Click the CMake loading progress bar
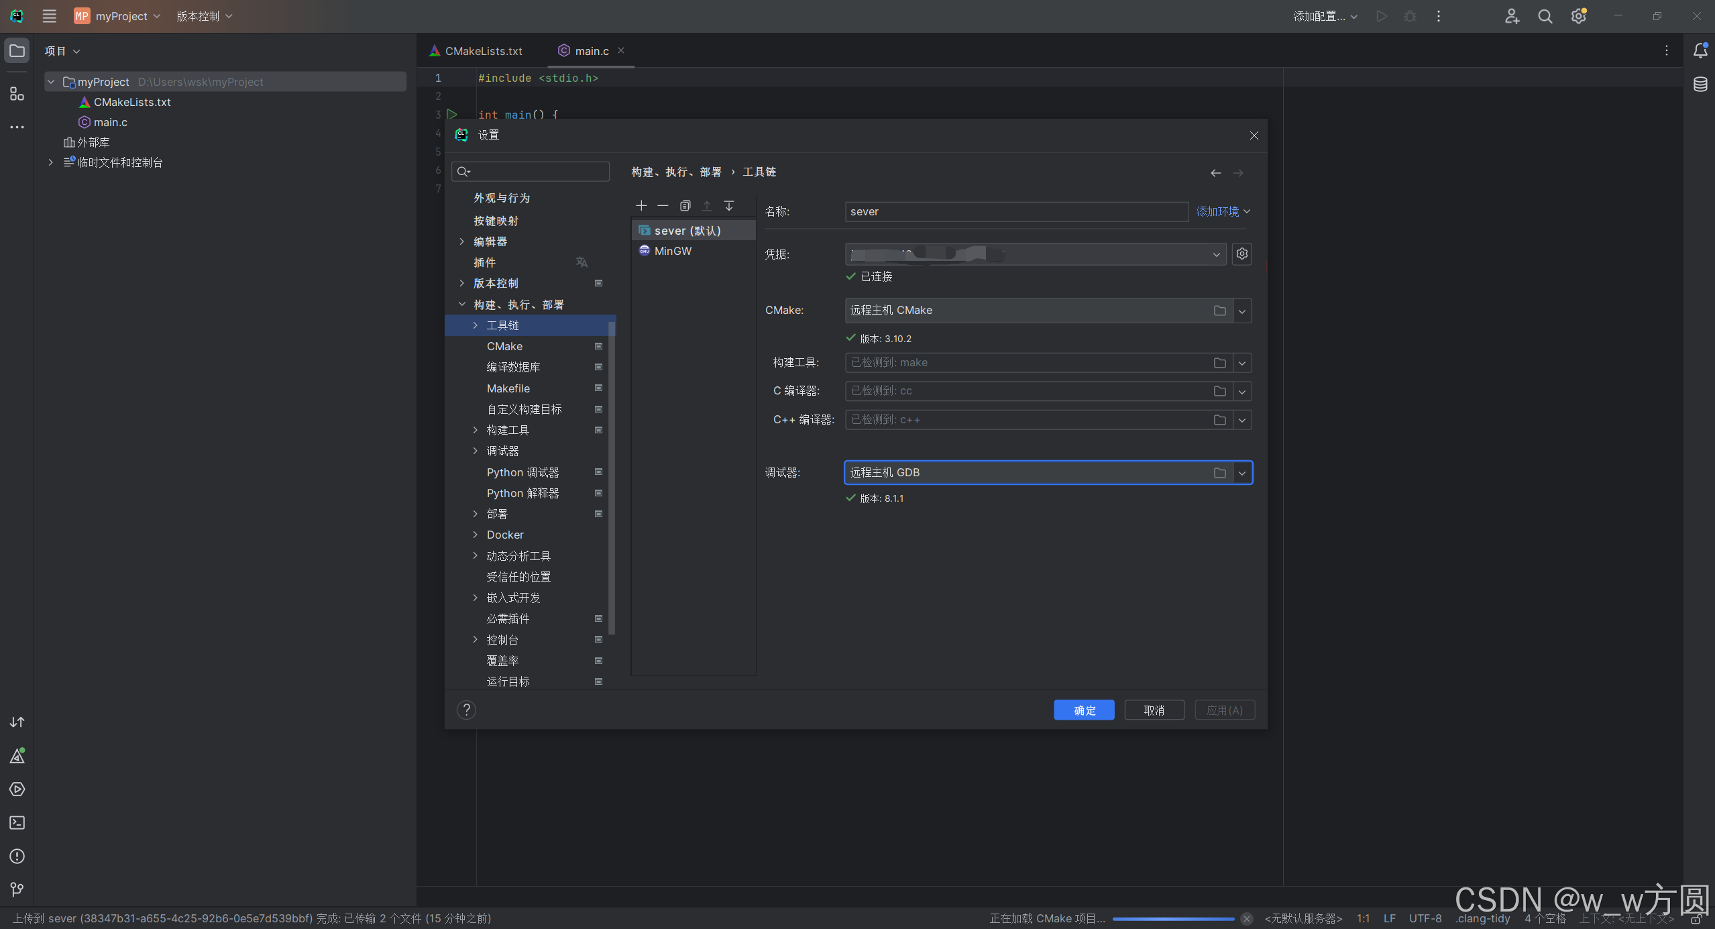The height and width of the screenshot is (929, 1715). (x=1173, y=919)
